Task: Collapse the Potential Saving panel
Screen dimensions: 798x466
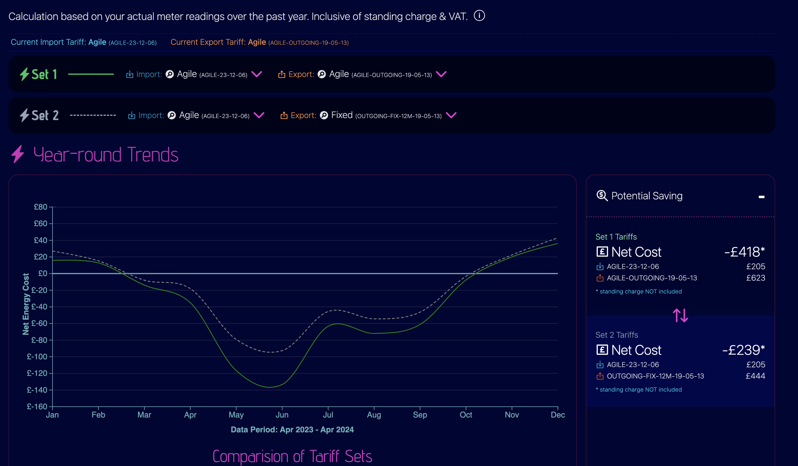Action: click(x=761, y=197)
